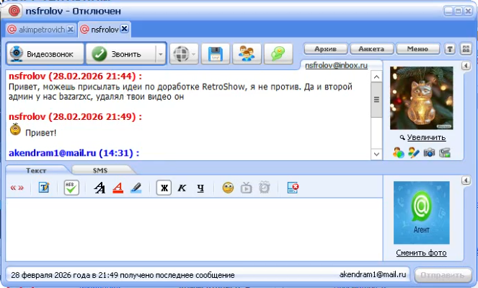
Task: Click the chat history scrollbar thumb
Action: tap(376, 100)
